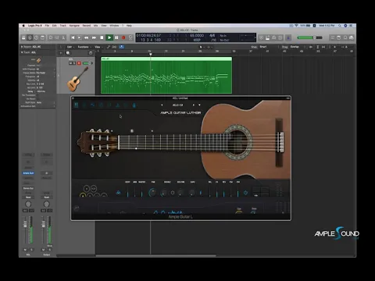Open the Quick Help button in the control bar

coord(36,37)
